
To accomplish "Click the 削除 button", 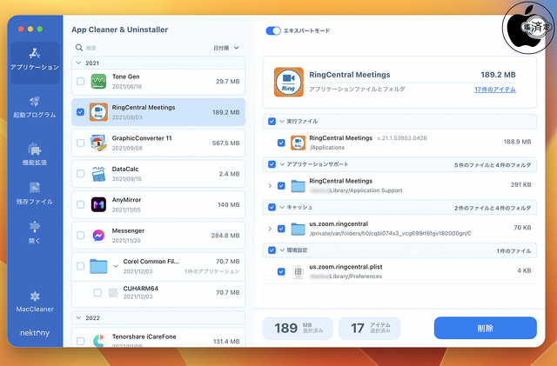I will click(x=486, y=328).
